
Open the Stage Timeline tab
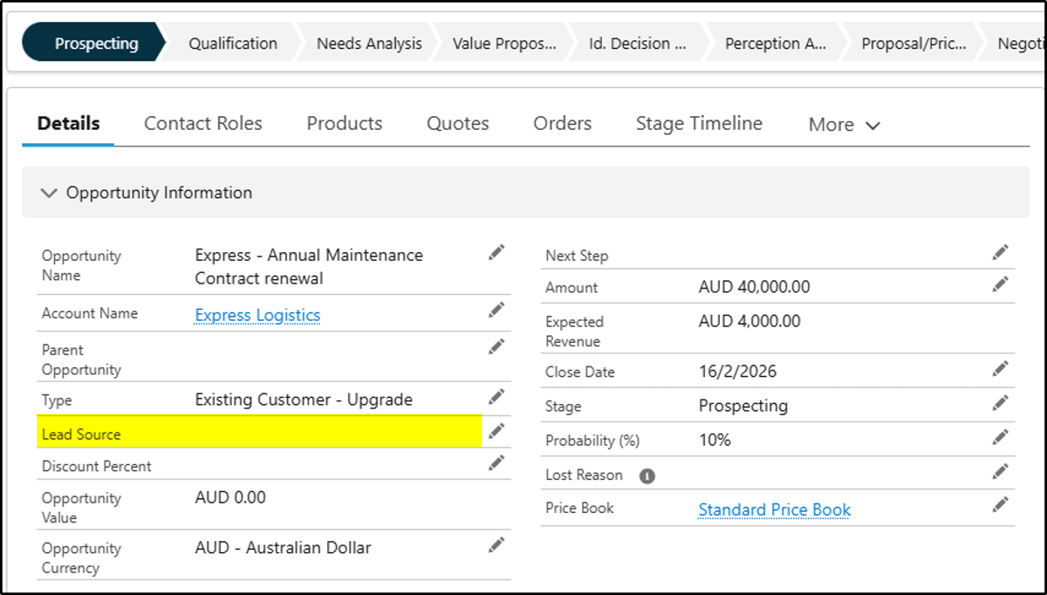(x=698, y=124)
